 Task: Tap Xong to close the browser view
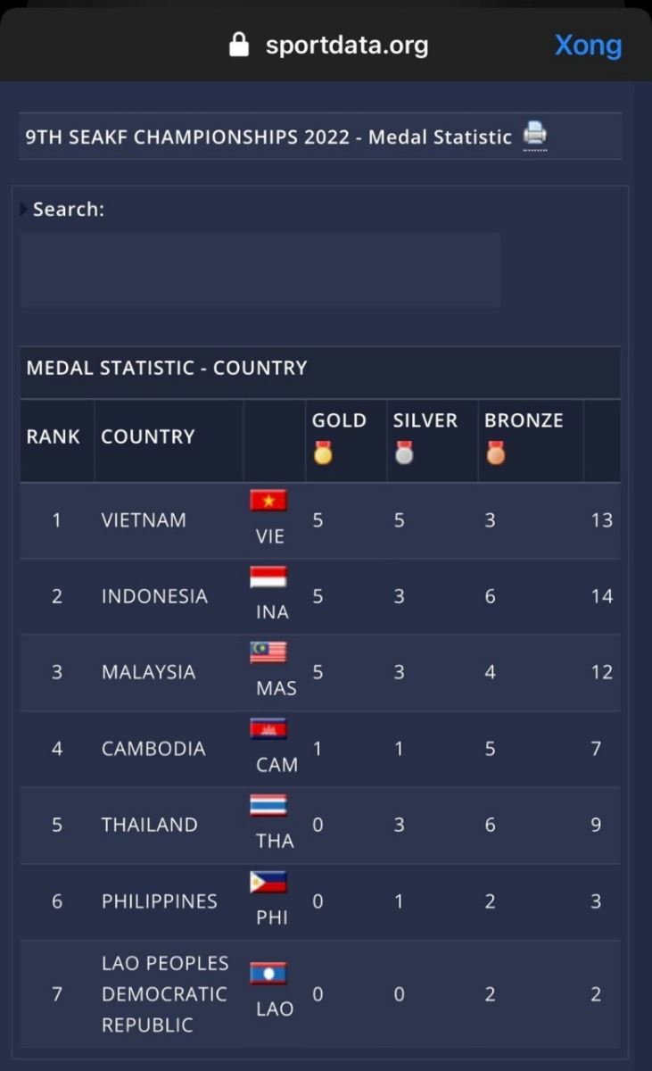[x=588, y=45]
